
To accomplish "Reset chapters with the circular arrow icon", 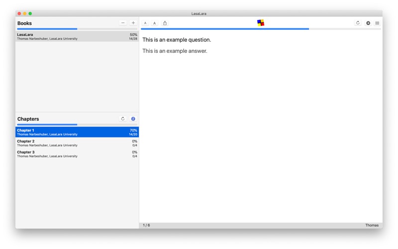I will click(123, 119).
